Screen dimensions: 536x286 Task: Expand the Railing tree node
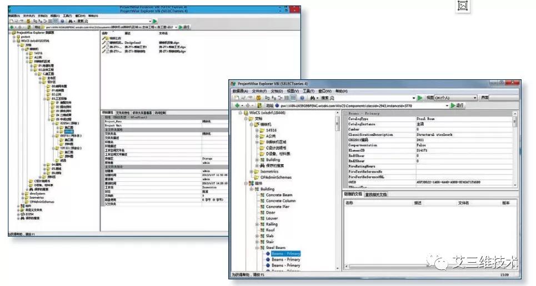point(256,224)
